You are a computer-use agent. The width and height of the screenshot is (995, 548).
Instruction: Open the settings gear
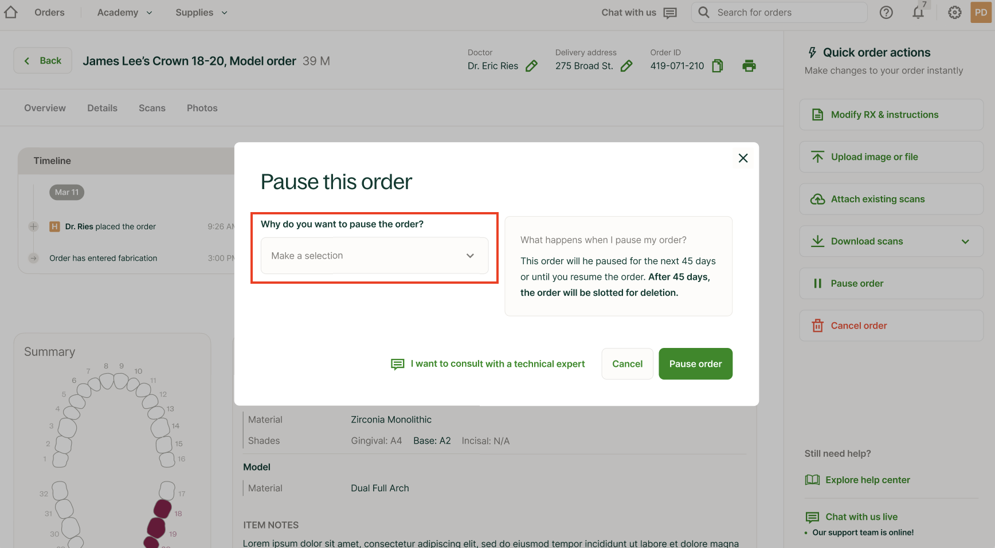click(x=954, y=13)
